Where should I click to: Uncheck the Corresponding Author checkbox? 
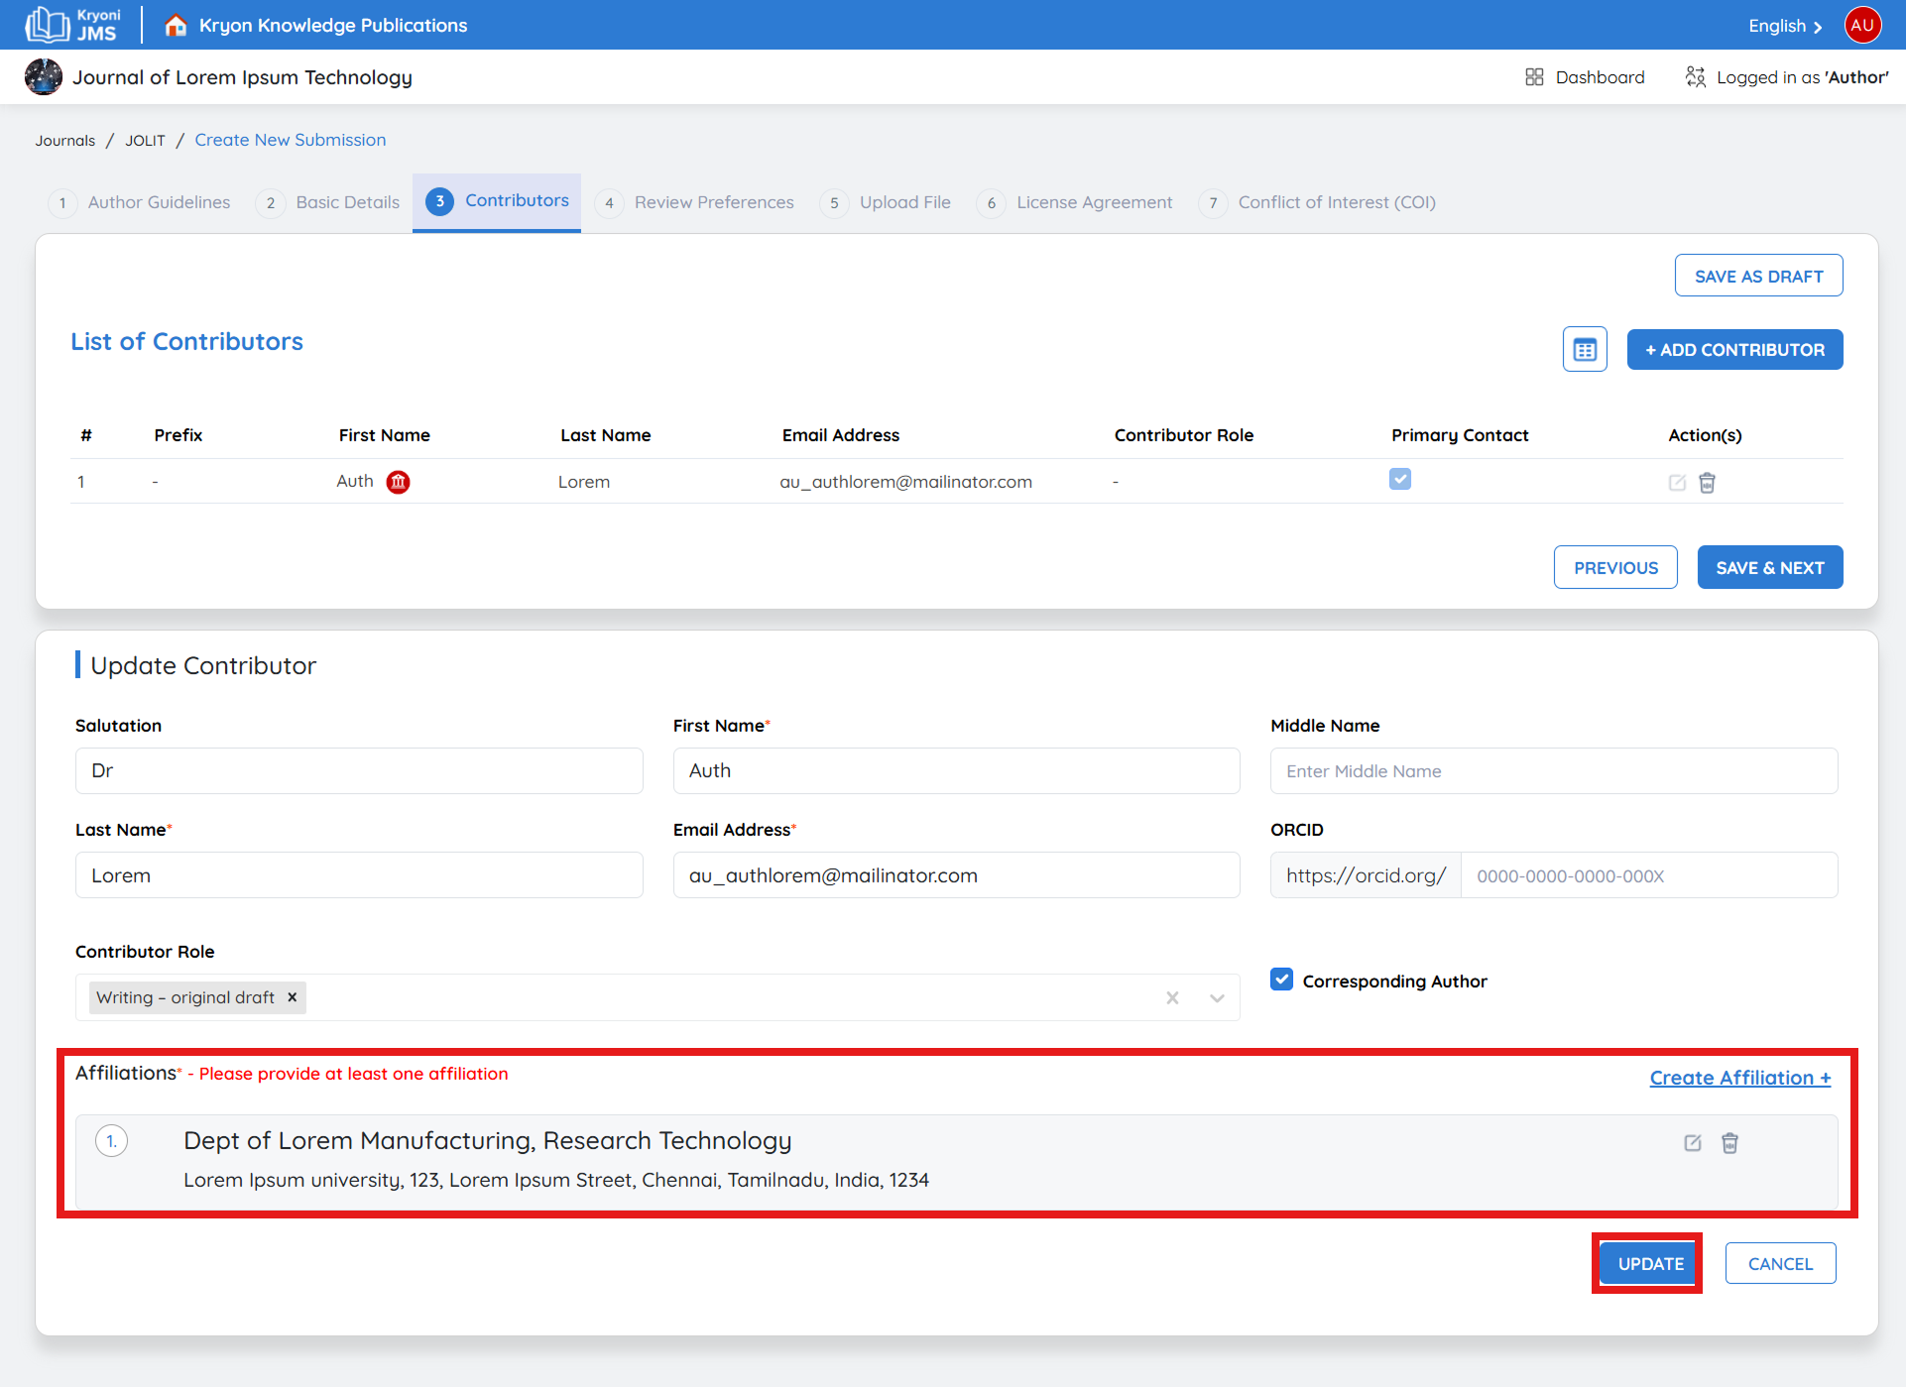(1281, 980)
